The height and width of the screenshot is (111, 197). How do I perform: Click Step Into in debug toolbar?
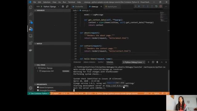click(148, 6)
